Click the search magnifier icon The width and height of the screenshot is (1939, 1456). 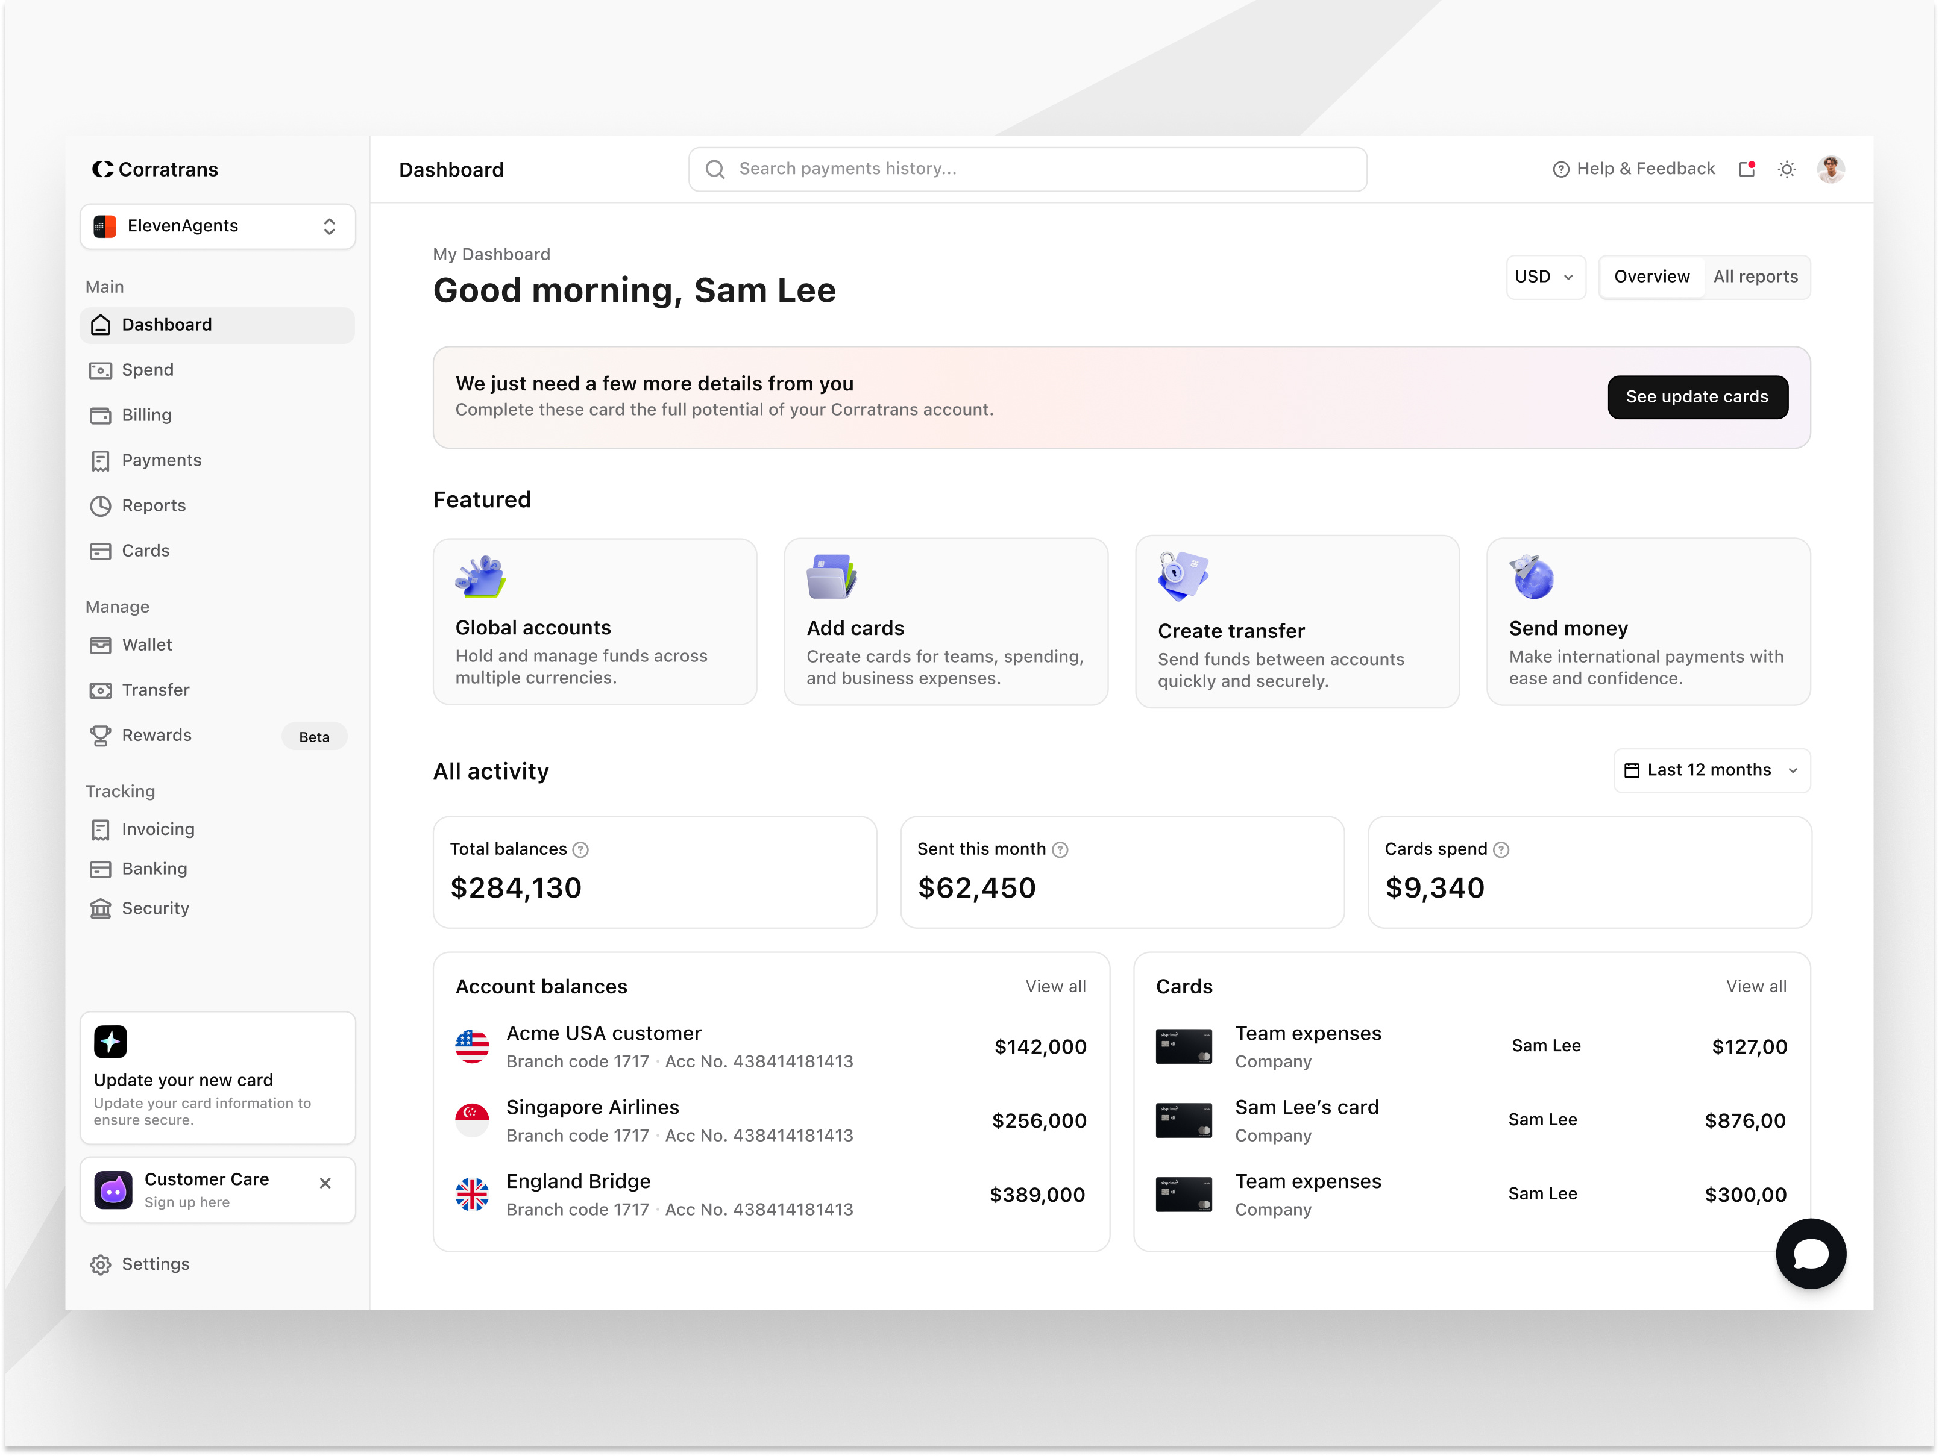point(715,169)
